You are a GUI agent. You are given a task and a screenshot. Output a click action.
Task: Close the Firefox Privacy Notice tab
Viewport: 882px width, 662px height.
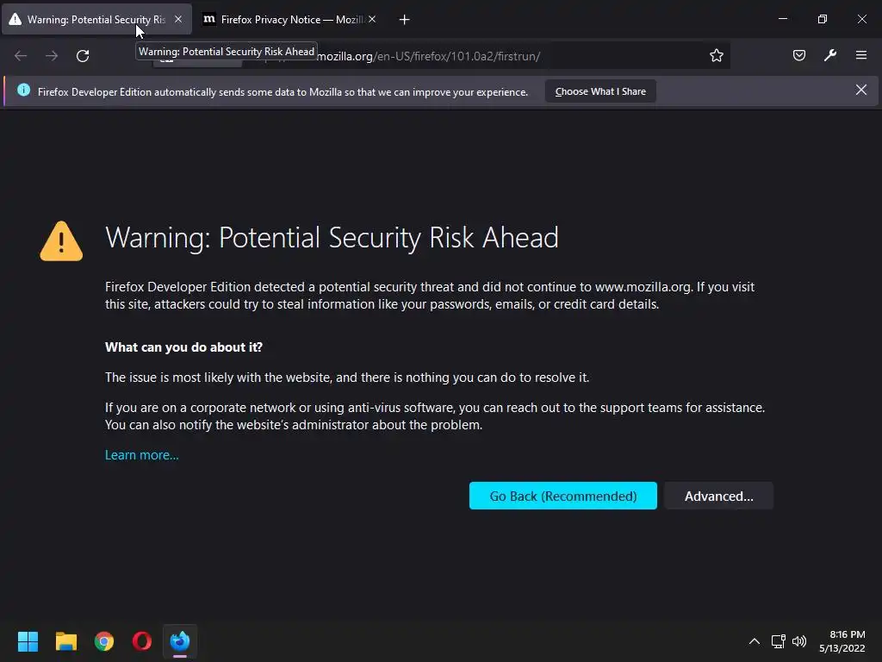372,19
